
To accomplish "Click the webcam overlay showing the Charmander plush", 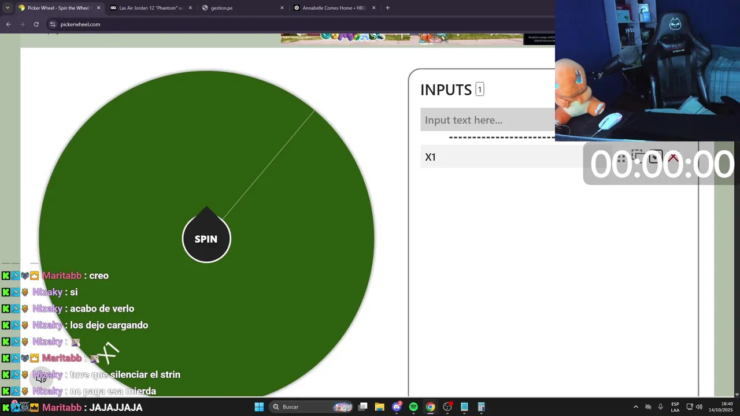I will [647, 70].
